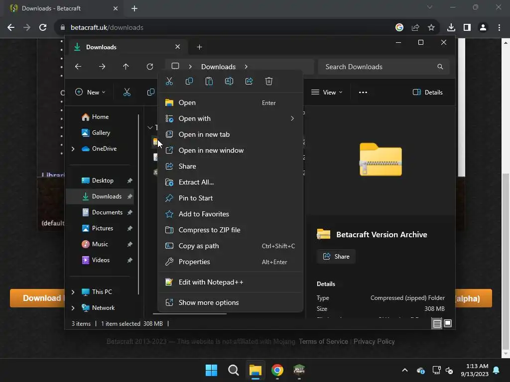Viewport: 510px width, 382px height.
Task: Choose Open from the context menu
Action: coord(230,102)
